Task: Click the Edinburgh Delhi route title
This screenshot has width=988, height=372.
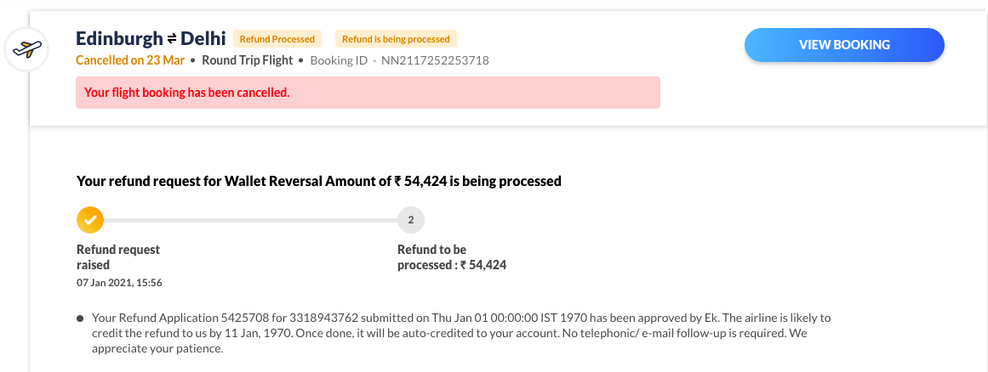Action: [151, 38]
